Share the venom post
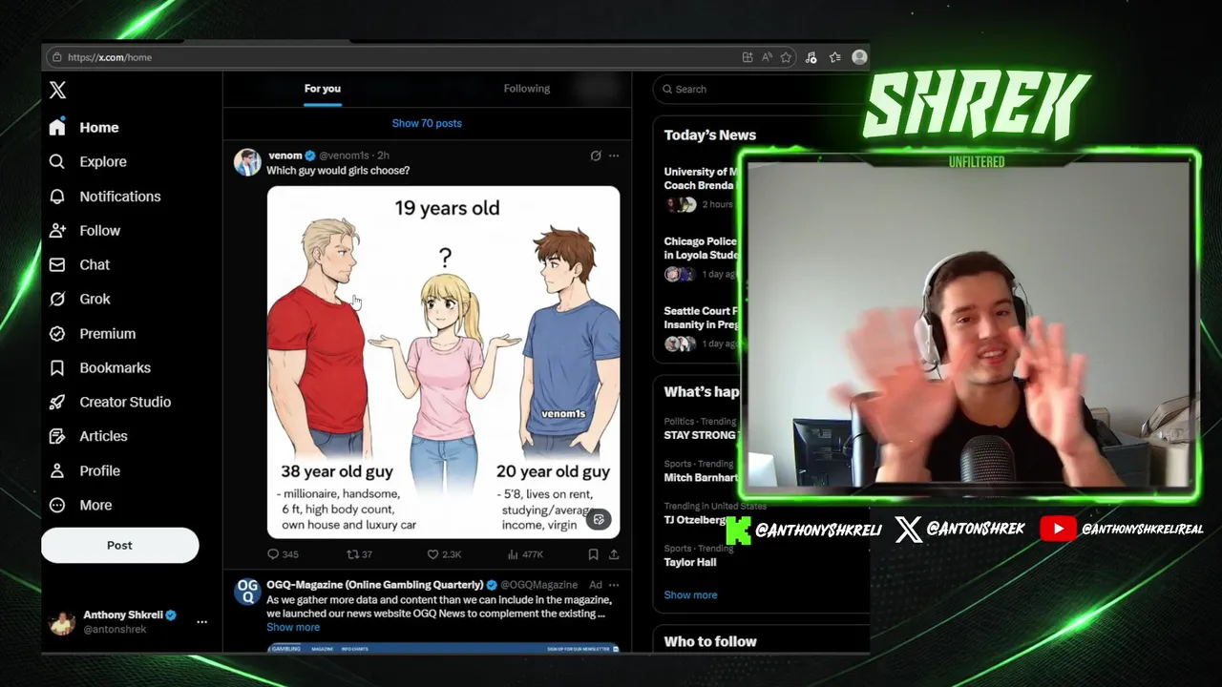Screen dimensions: 1222x687 pyautogui.click(x=614, y=554)
